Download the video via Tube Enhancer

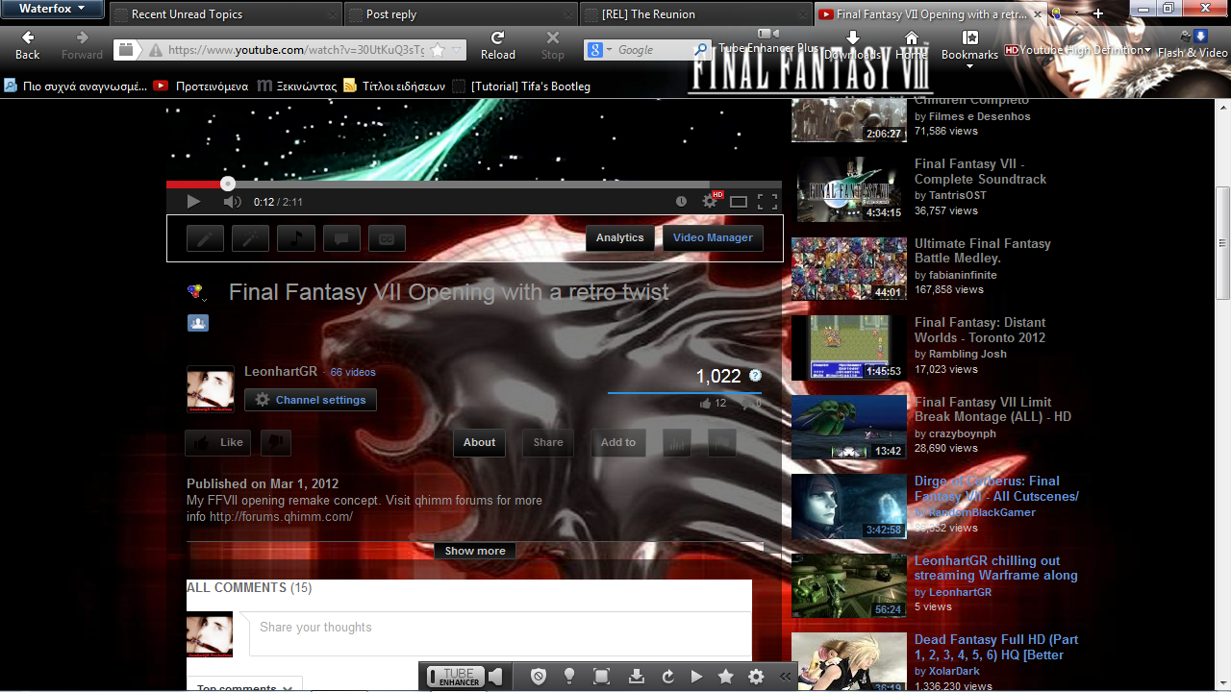click(x=636, y=677)
